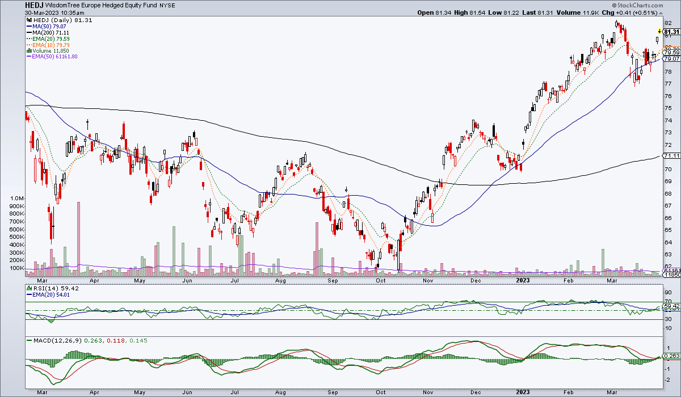681x397 pixels.
Task: Click the 2023 label below the MACD panel
Action: (524, 392)
